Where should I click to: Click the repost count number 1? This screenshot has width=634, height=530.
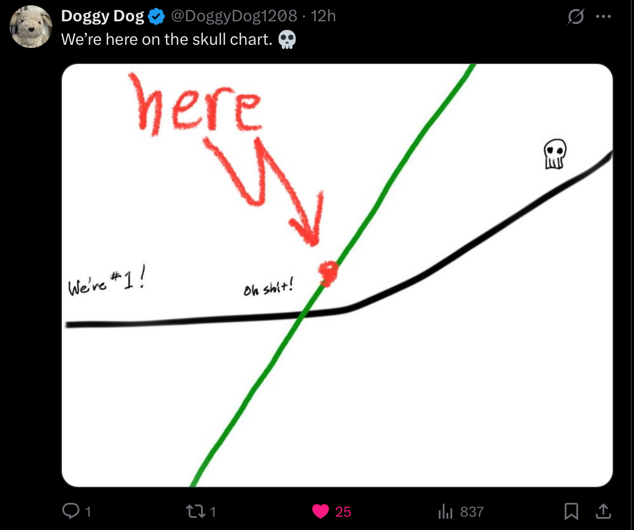coord(213,512)
